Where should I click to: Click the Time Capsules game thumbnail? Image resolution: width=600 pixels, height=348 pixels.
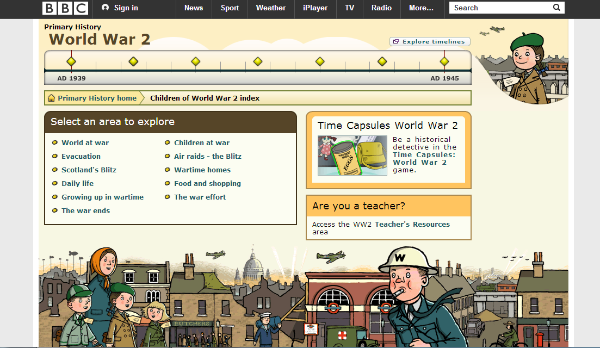(x=352, y=156)
